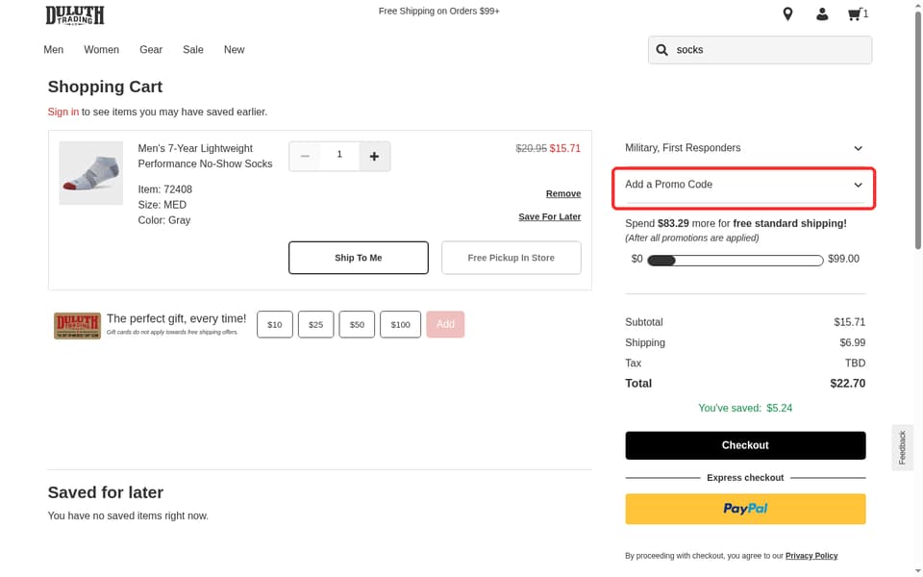923x577 pixels.
Task: Click the Duluth Trading logo
Action: (75, 15)
